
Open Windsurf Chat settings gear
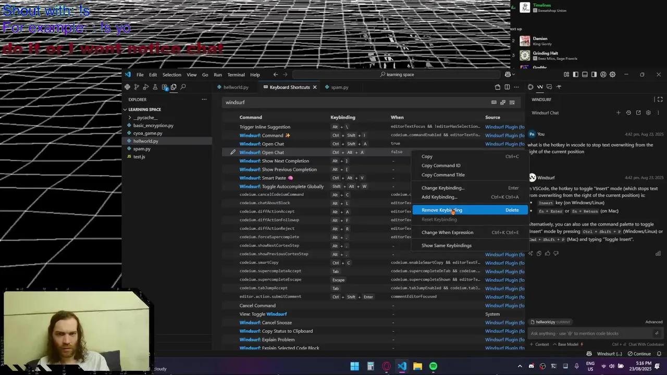tap(648, 113)
